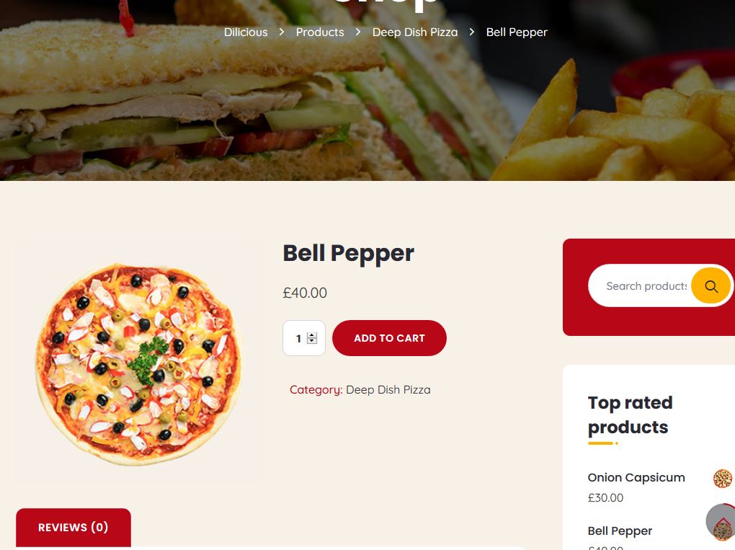Screen dimensions: 735x550
Task: Select the Bell Pepper breadcrumb item
Action: point(517,32)
